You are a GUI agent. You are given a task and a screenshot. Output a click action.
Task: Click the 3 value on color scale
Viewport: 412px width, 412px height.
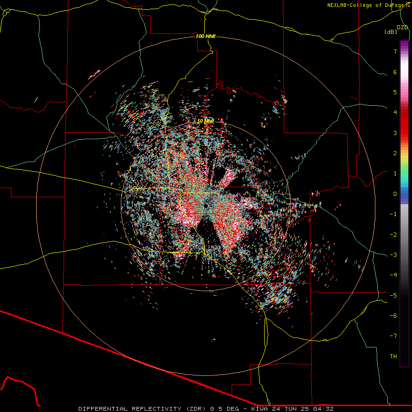click(395, 133)
